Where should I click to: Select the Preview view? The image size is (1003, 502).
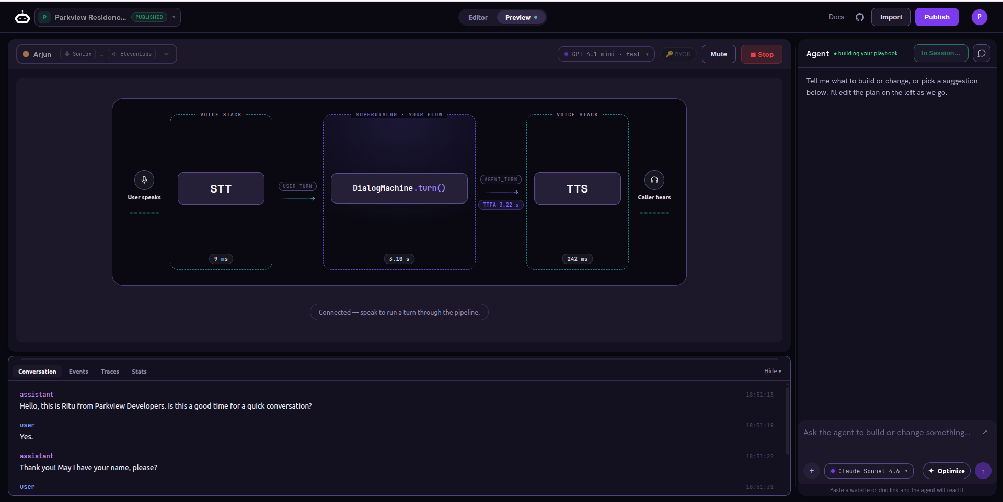click(x=521, y=17)
